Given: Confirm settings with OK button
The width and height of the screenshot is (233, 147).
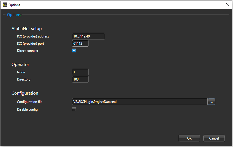Looking at the screenshot, I should [x=189, y=138].
